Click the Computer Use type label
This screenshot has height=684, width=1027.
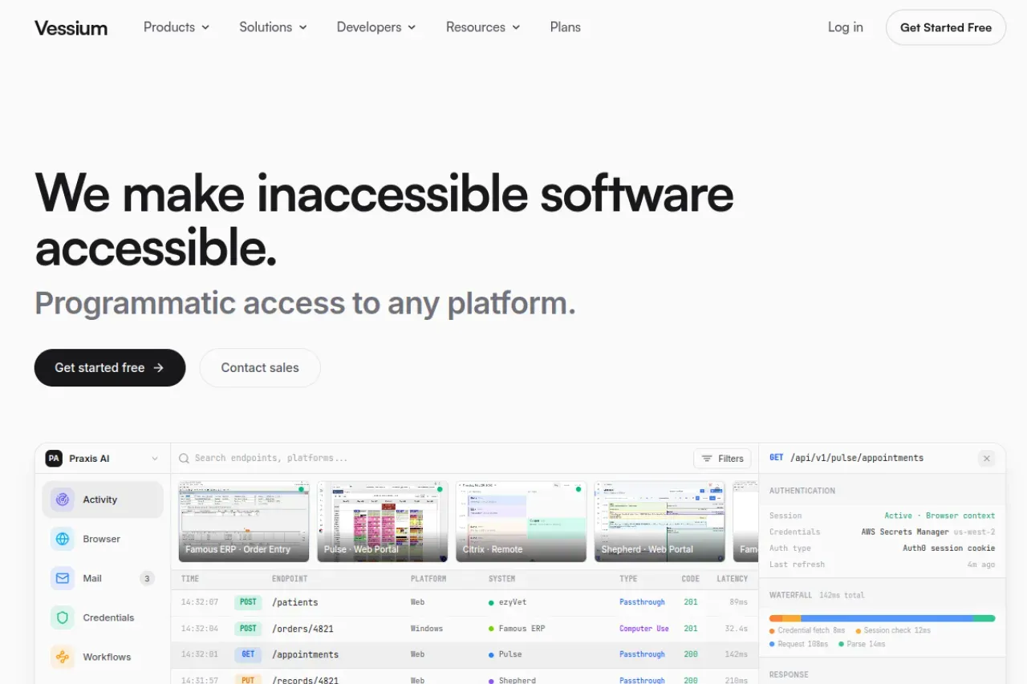click(644, 629)
